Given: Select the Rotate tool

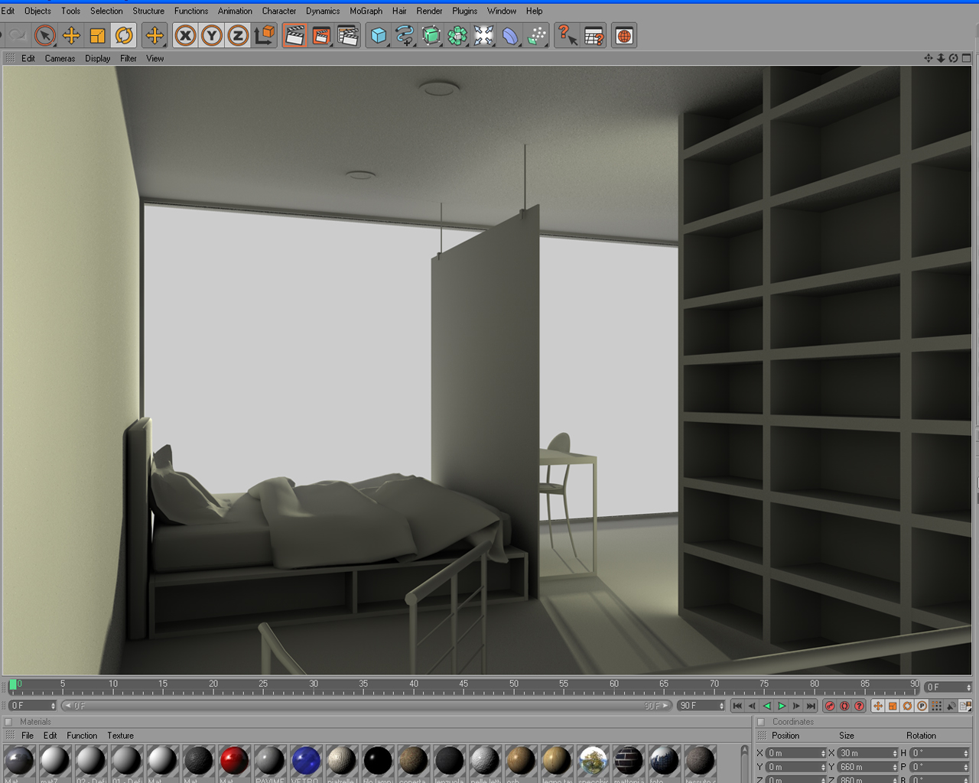Looking at the screenshot, I should 123,35.
